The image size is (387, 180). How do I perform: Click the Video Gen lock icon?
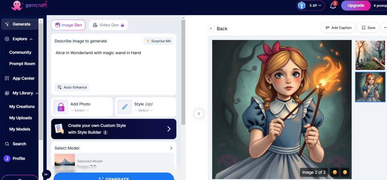(122, 25)
